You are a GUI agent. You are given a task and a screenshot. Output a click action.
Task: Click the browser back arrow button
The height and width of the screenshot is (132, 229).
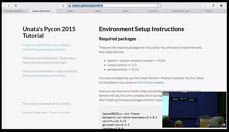[x=4, y=6]
